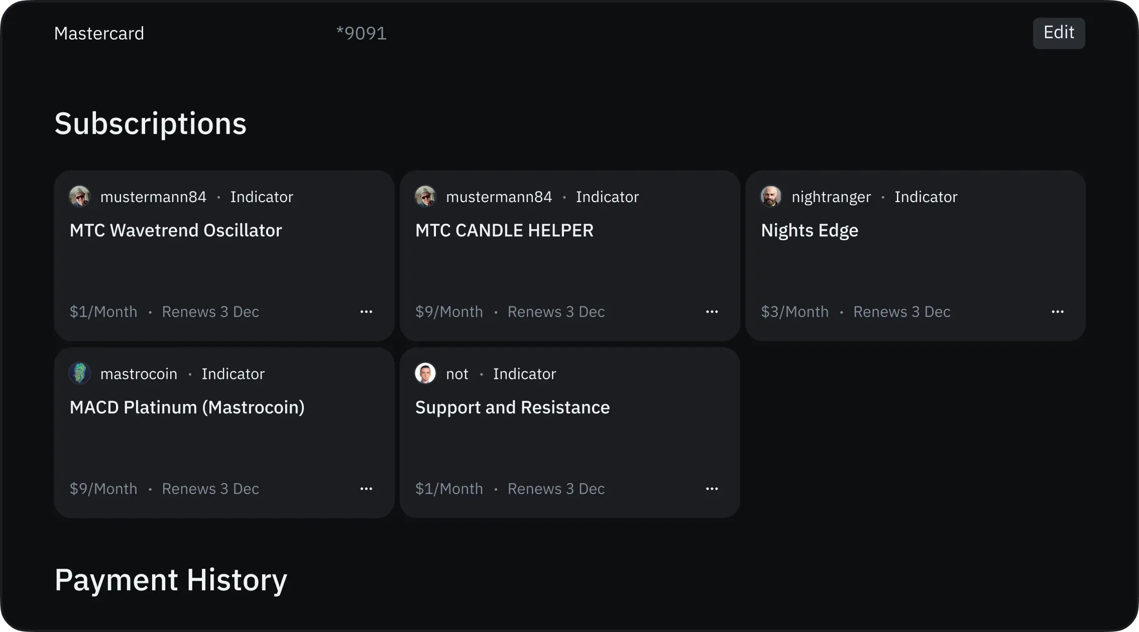The image size is (1139, 632).
Task: Open more options for MACD Platinum (Mastrocoin)
Action: pyautogui.click(x=366, y=489)
